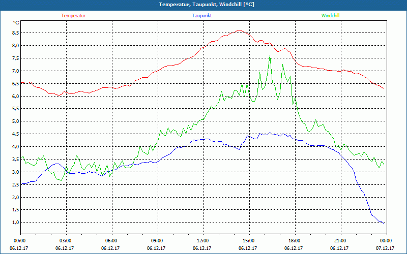Click the 5,0 y-axis value
407x254 pixels.
point(16,121)
